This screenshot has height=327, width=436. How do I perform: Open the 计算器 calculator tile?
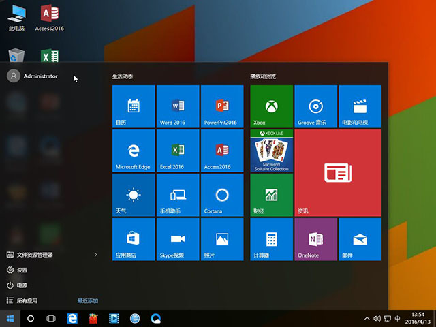click(x=271, y=239)
